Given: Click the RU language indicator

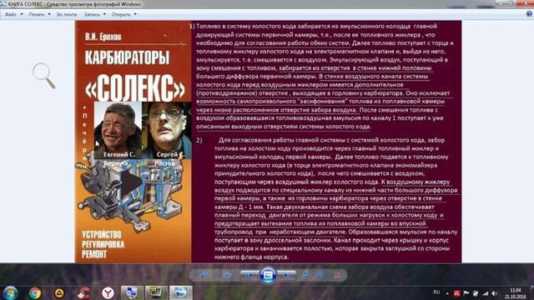Looking at the screenshot, I should tap(436, 292).
